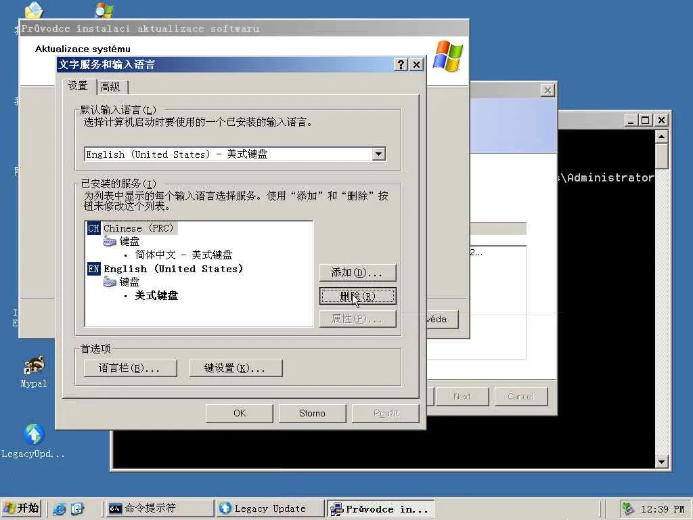The width and height of the screenshot is (693, 520).
Task: Close the command prompt window
Action: (661, 121)
